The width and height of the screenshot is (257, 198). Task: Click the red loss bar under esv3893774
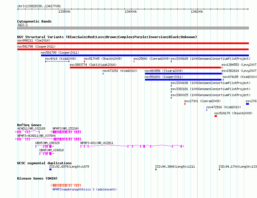(145, 68)
